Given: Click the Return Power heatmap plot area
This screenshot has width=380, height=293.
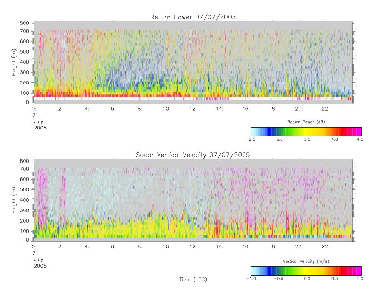Looking at the screenshot, I should pos(193,62).
